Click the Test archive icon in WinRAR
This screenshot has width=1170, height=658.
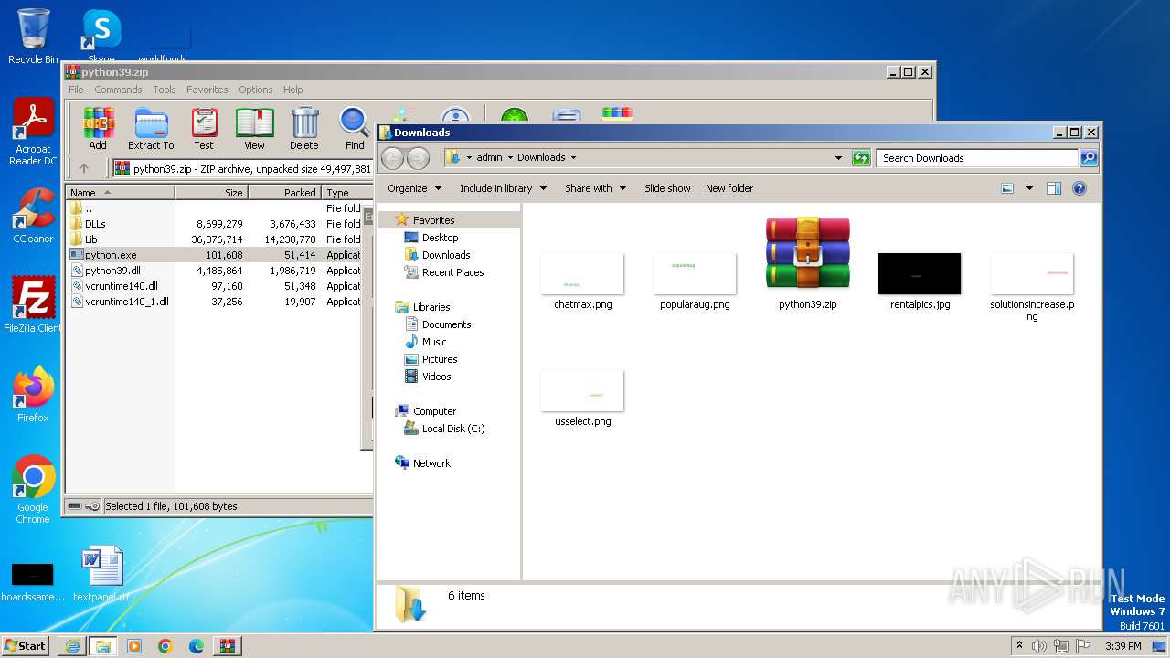204,128
